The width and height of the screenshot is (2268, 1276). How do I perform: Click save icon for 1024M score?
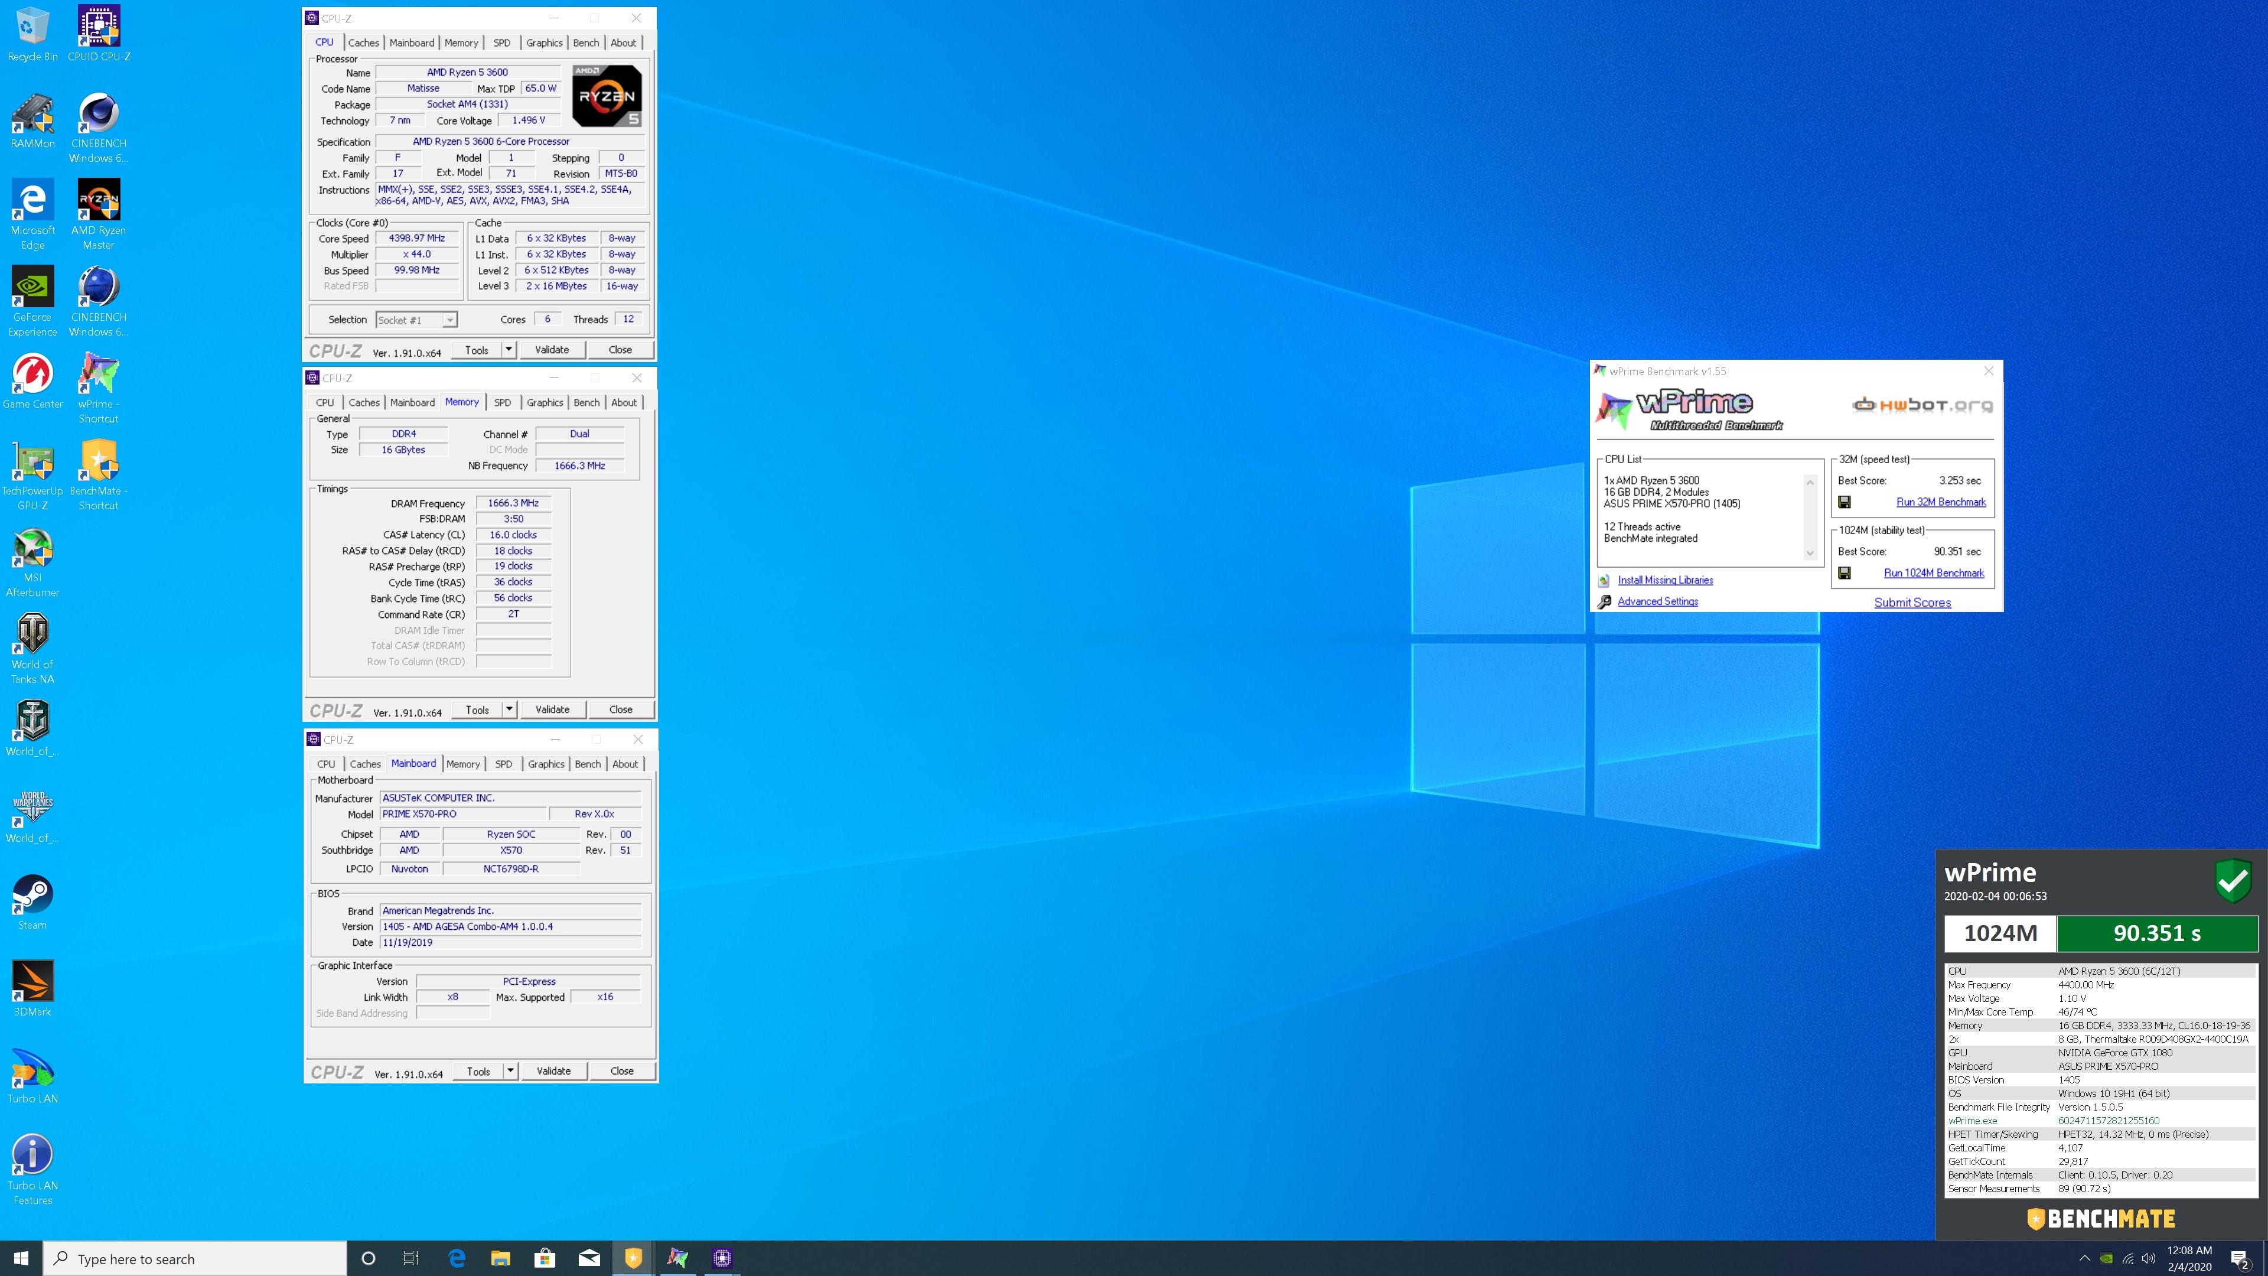coord(1845,573)
